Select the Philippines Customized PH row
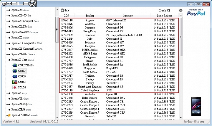 (x=119, y=57)
